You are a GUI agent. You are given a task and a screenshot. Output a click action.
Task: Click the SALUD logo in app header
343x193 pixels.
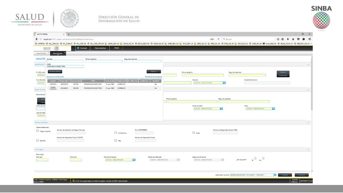pos(47,48)
